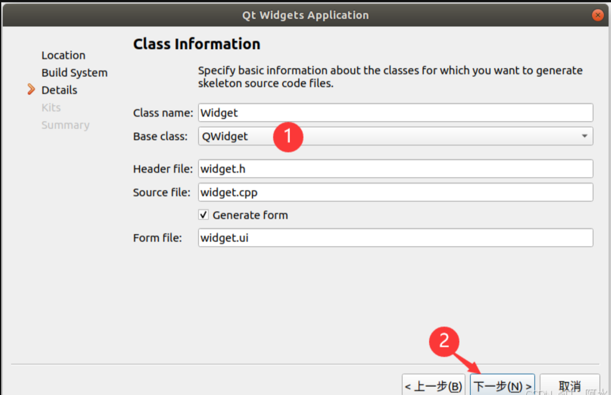Click the Form file input field
Viewport: 611px width, 395px height.
[396, 238]
